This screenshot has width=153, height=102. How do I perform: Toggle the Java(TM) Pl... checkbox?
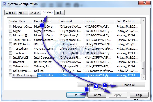coord(10,40)
